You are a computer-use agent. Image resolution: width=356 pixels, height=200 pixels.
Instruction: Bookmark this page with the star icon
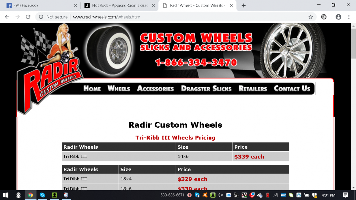[311, 17]
